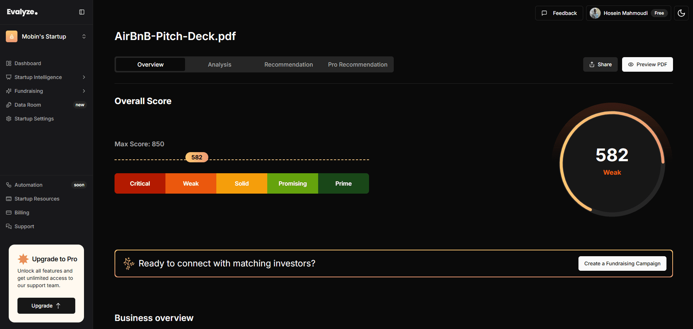This screenshot has width=693, height=329.
Task: Click the yellow Solid score segment
Action: [x=242, y=183]
